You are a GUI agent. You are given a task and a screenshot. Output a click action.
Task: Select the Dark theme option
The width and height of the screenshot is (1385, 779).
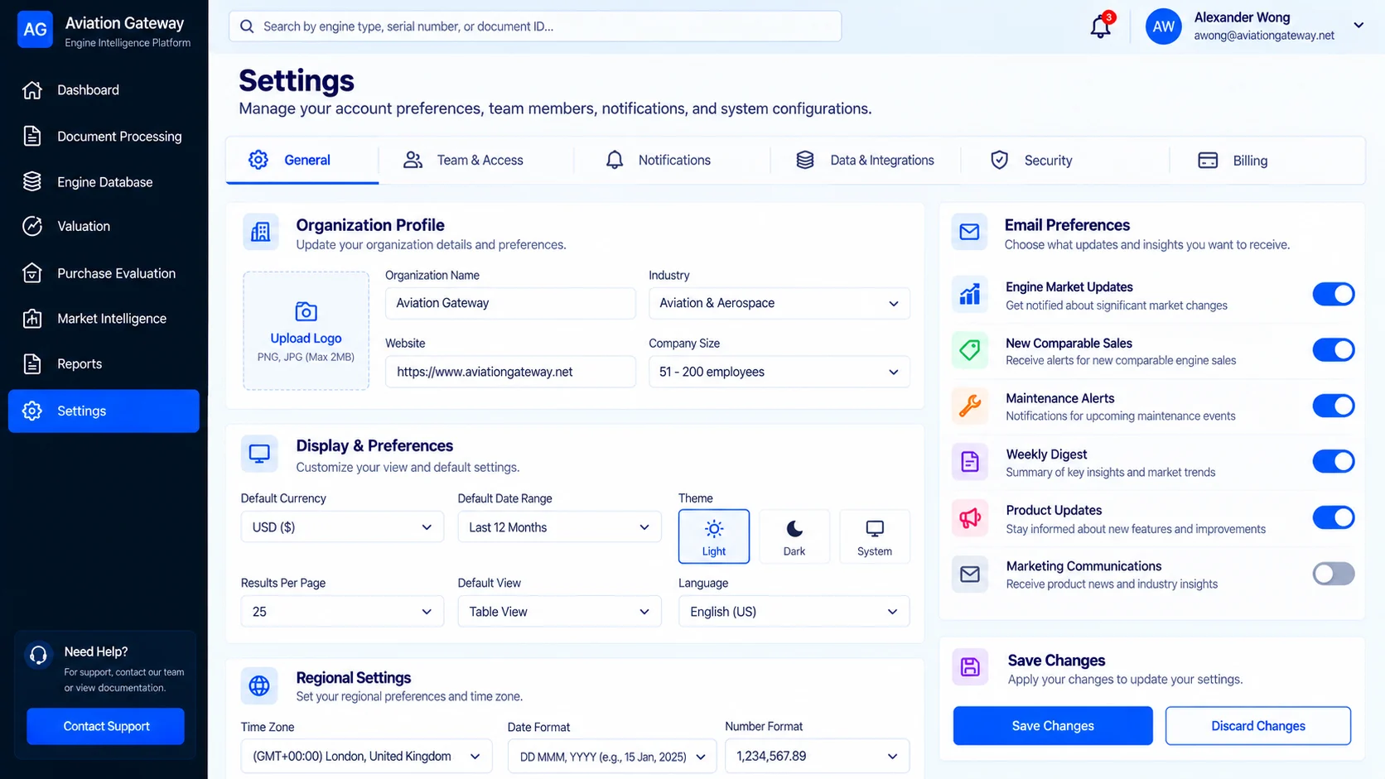click(x=794, y=536)
